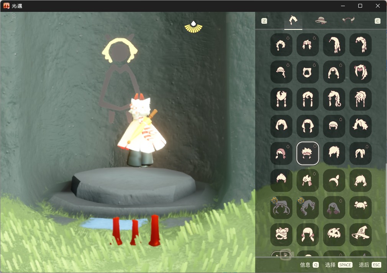Click the 选择 SPACE select button
The height and width of the screenshot is (273, 387).
tap(339, 265)
